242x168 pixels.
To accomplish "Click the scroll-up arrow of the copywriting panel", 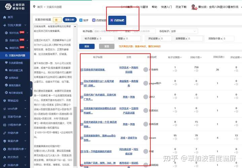I will coord(75,26).
